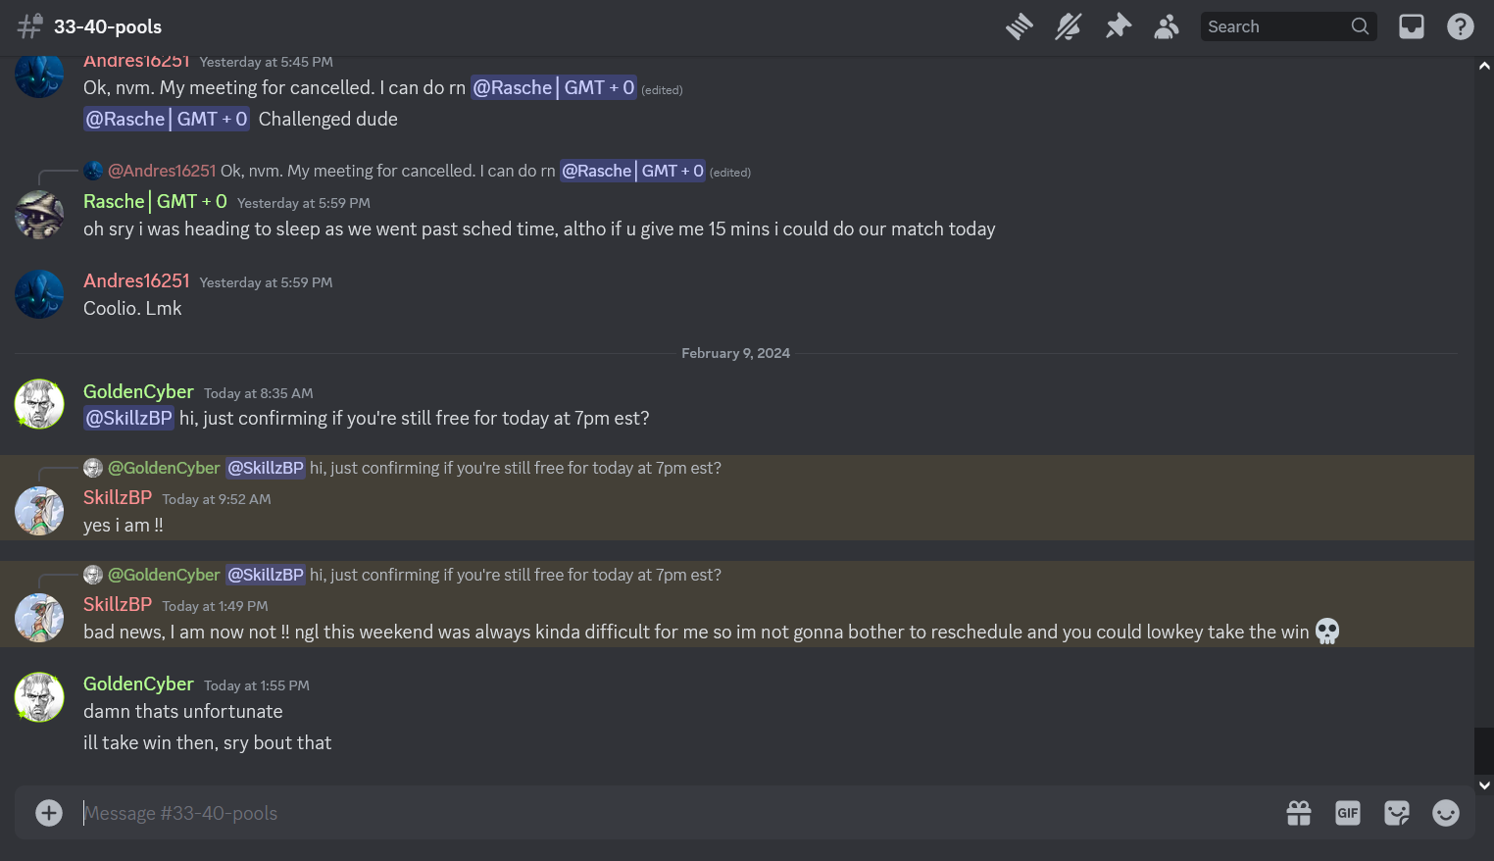The image size is (1494, 861).
Task: Send a gift using the gift icon
Action: tap(1298, 813)
